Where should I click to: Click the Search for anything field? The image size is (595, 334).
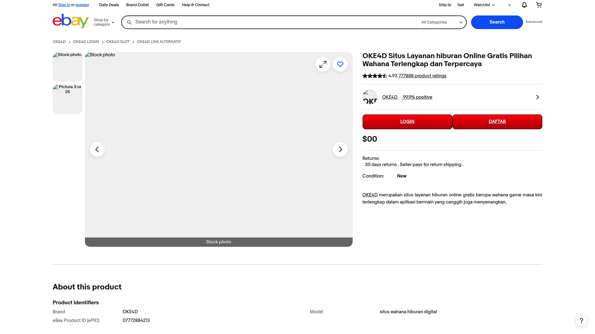point(273,22)
